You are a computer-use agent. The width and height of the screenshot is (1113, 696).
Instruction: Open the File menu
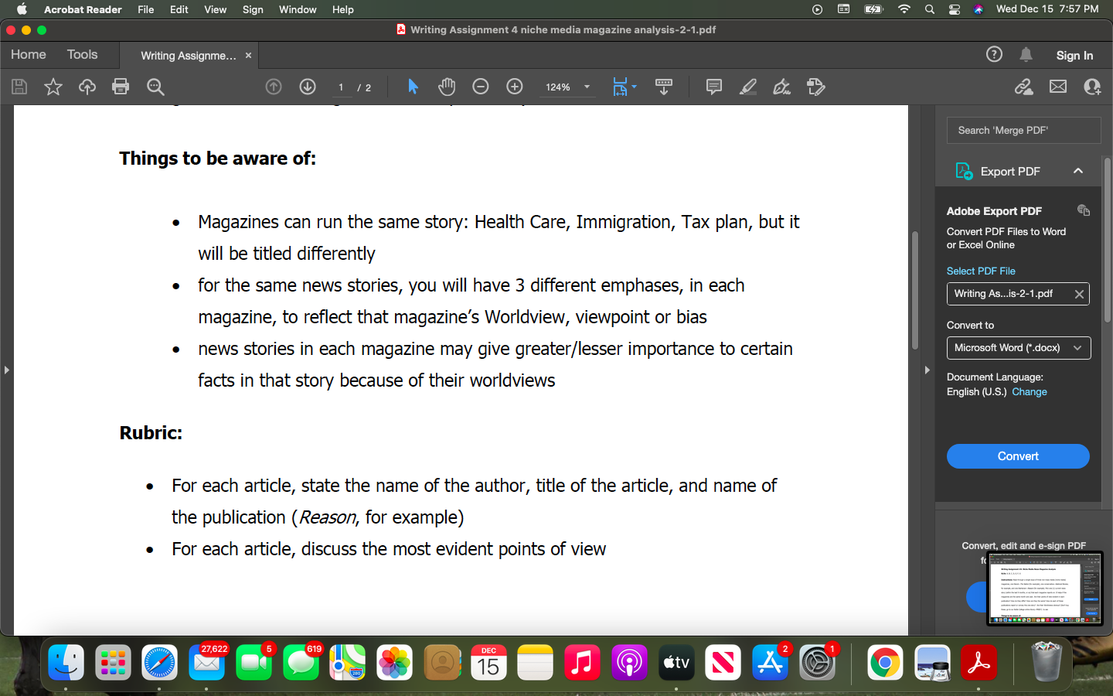pos(145,9)
